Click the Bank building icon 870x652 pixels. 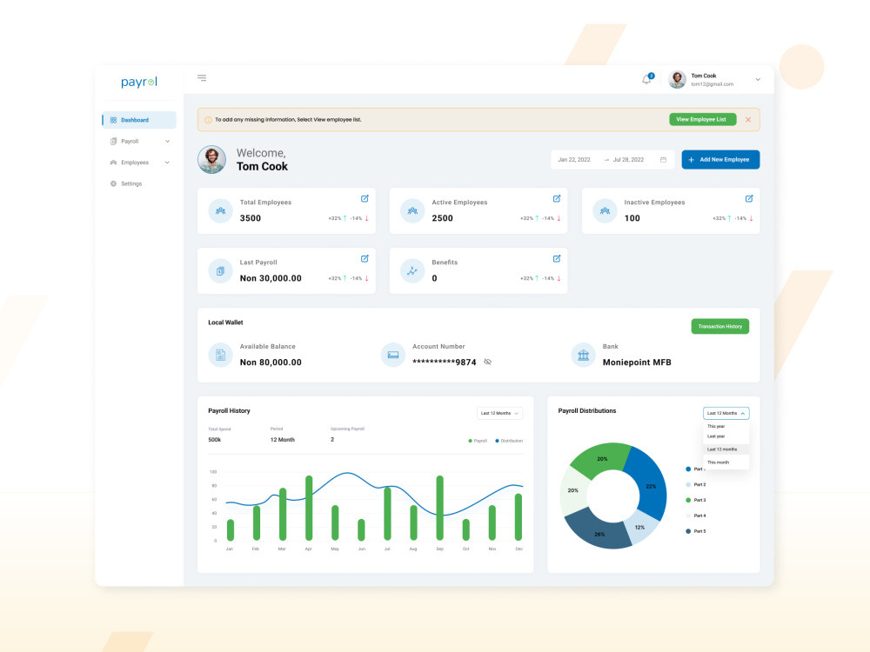coord(583,355)
